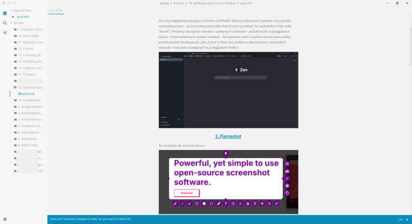The height and width of the screenshot is (224, 412).
Task: Close the post.md tab with its x
Action: coord(61,10)
